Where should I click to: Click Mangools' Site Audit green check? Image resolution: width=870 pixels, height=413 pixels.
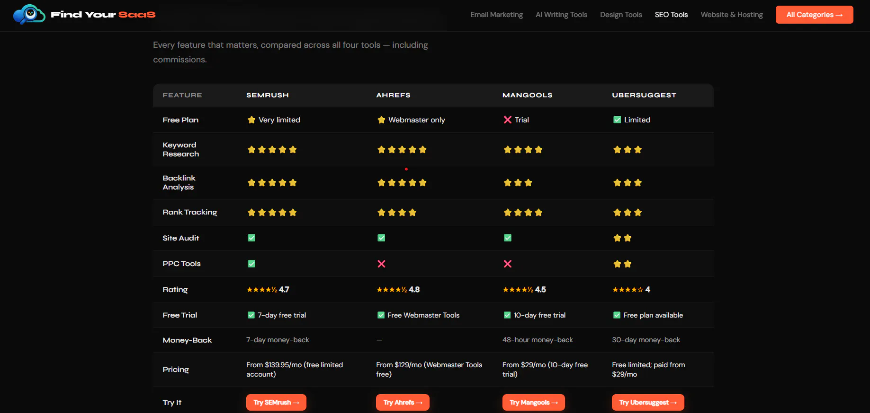(x=508, y=238)
